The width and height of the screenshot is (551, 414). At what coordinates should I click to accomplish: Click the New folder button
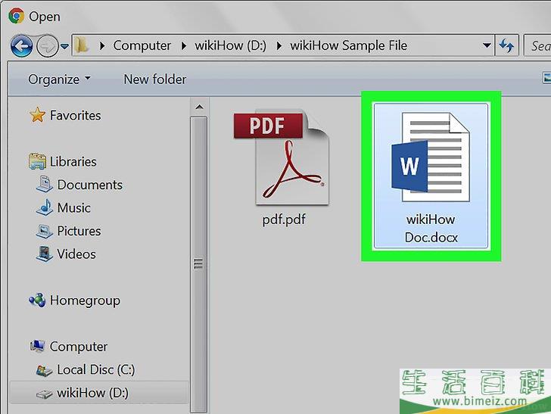click(154, 79)
